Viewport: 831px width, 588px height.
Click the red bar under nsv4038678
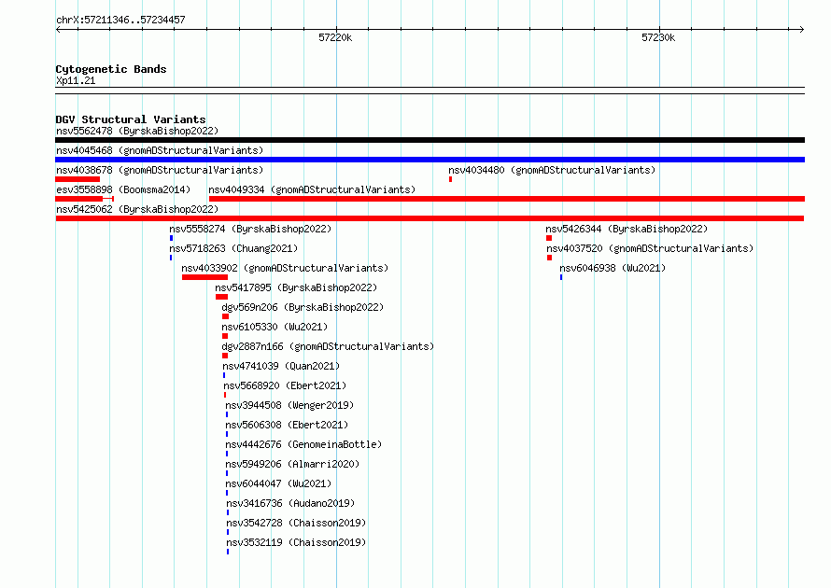click(x=77, y=179)
